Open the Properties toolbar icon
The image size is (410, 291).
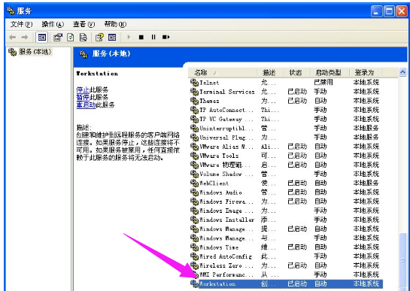coord(58,38)
